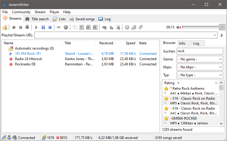
Task: Open the Rating sort dropdown arrow
Action: click(178, 83)
